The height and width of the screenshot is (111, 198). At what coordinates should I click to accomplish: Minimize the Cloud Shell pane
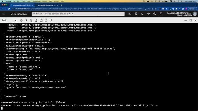pos(186,20)
